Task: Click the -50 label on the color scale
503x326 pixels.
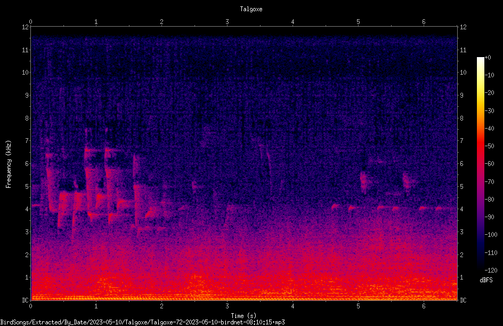Action: tap(490, 146)
